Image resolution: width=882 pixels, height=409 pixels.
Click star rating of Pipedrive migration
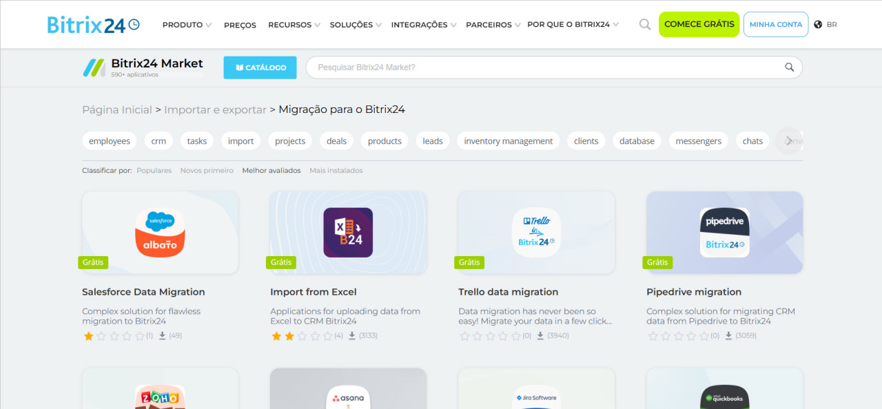pos(678,336)
